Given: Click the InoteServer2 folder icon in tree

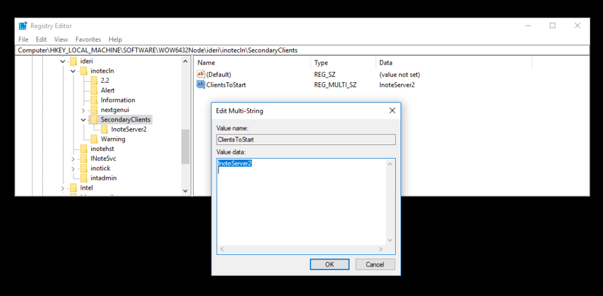Looking at the screenshot, I should (104, 129).
